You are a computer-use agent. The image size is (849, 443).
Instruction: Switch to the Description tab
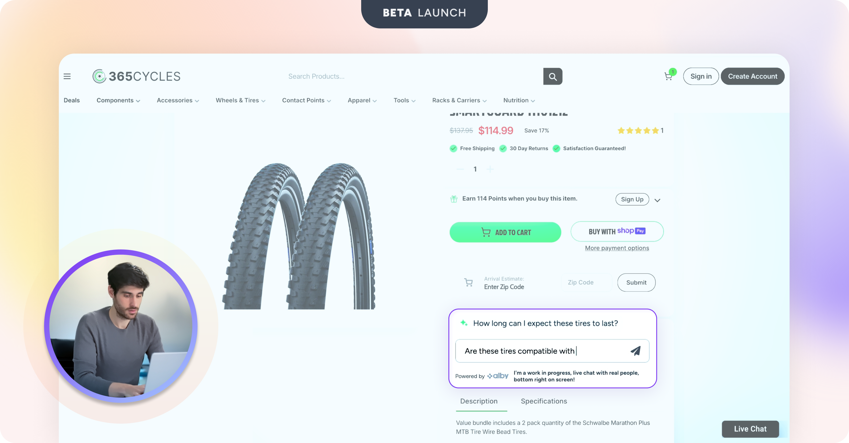(x=479, y=401)
